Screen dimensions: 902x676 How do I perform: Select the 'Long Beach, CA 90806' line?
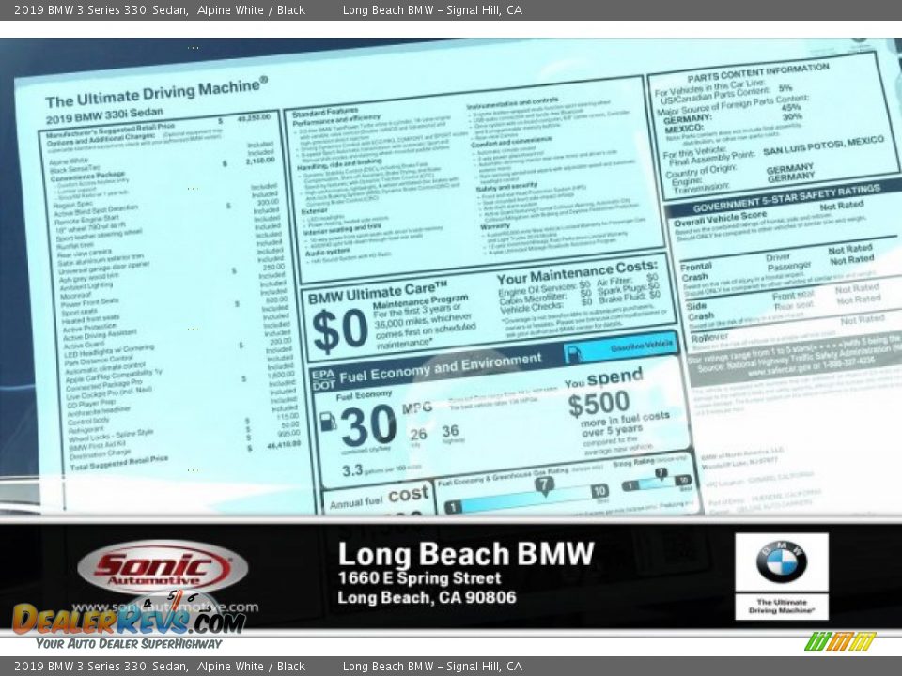[427, 598]
